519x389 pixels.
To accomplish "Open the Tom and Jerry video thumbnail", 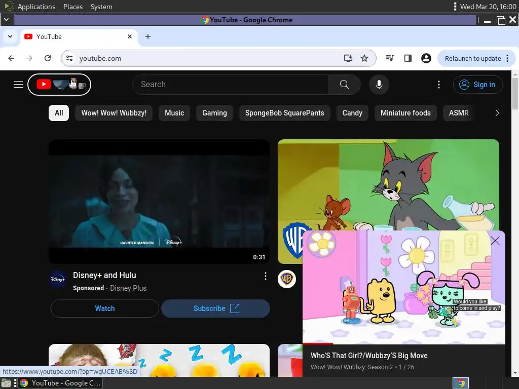I will pyautogui.click(x=388, y=184).
